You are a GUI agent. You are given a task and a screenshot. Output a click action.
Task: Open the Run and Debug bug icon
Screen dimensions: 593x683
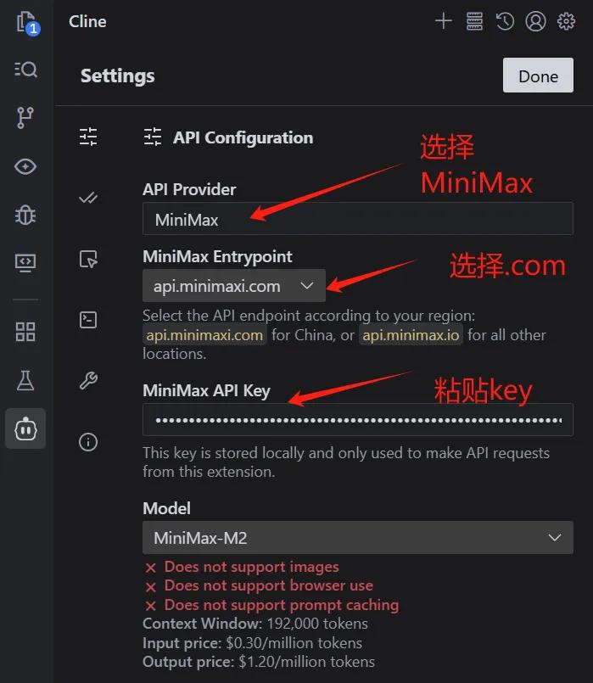coord(25,215)
